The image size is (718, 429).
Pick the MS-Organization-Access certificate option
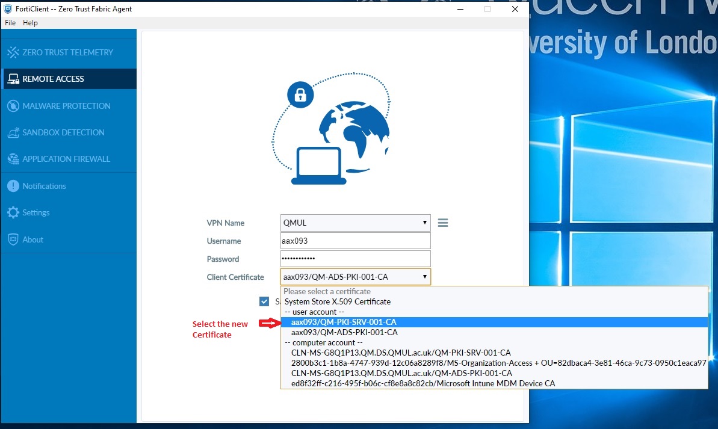coord(498,363)
